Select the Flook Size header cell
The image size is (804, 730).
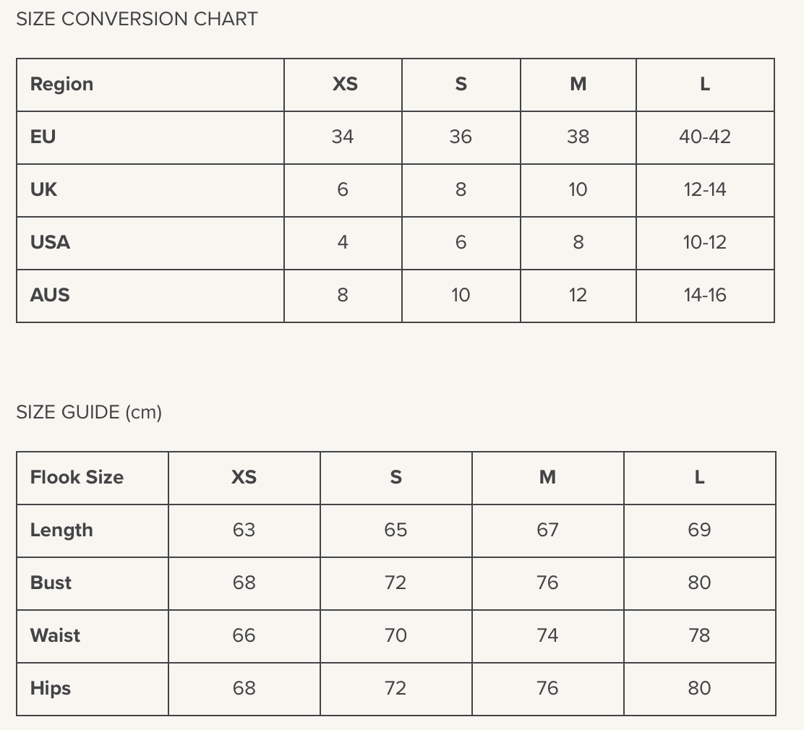coord(77,478)
